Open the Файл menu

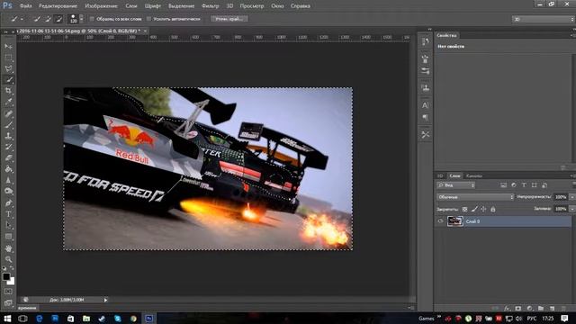tap(26, 6)
